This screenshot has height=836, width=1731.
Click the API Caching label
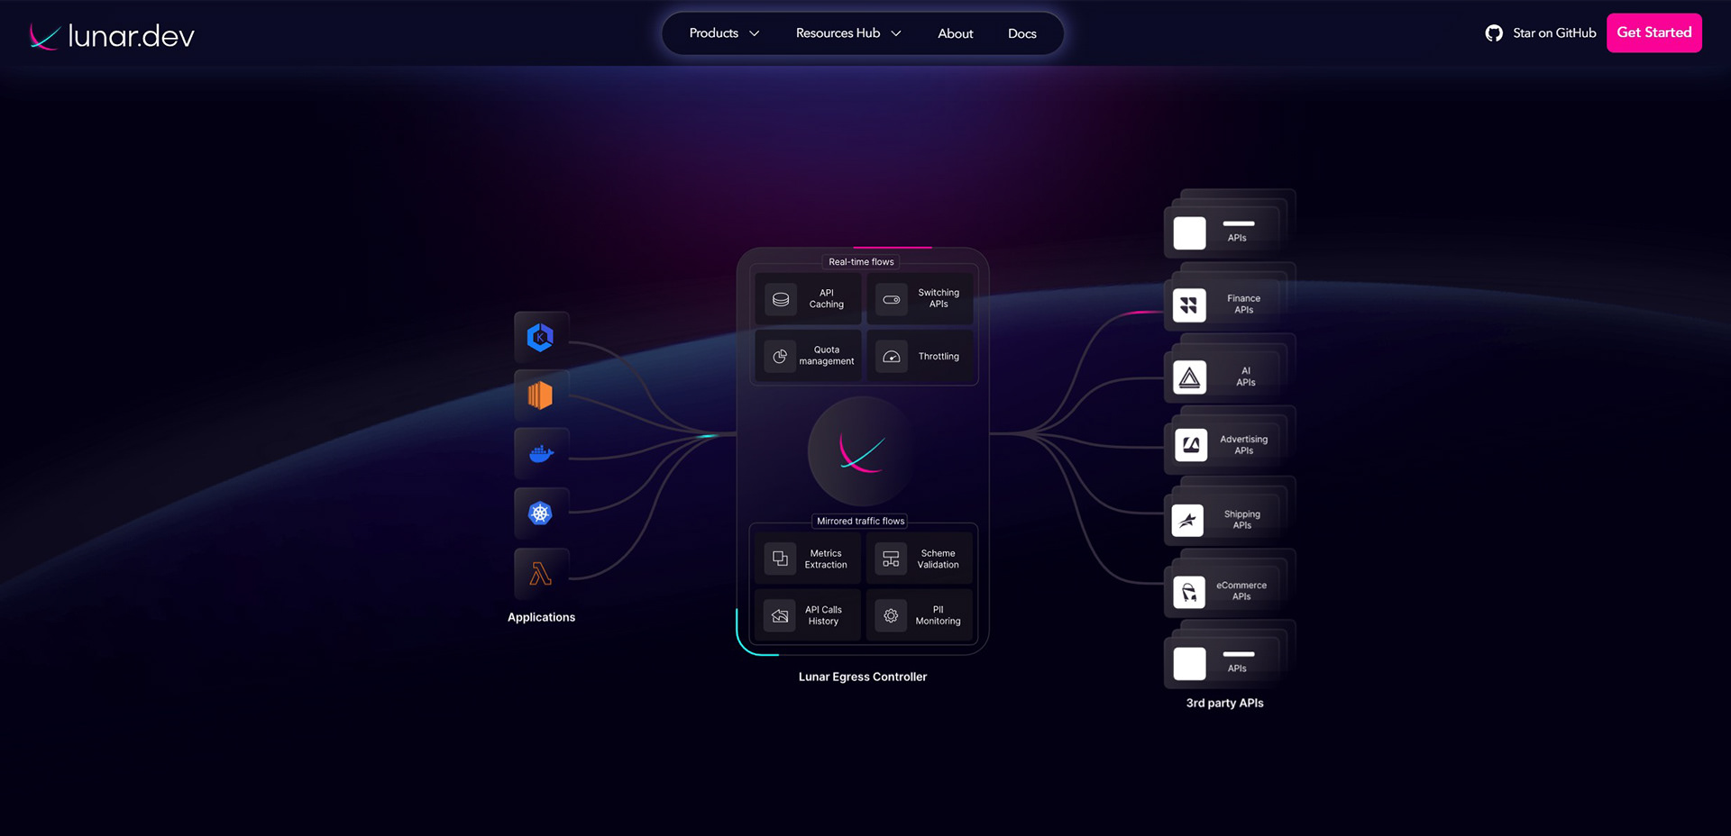827,299
